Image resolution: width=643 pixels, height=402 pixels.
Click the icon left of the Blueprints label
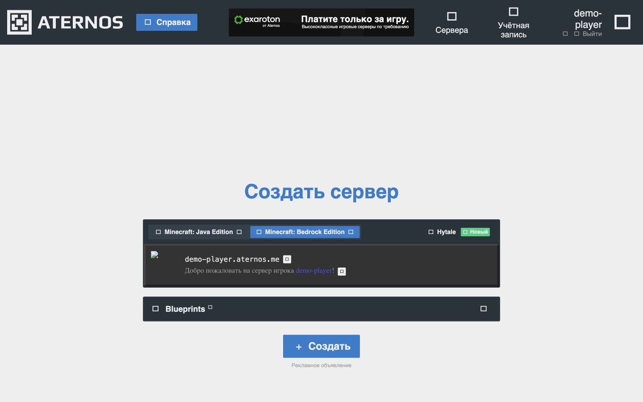pos(155,309)
